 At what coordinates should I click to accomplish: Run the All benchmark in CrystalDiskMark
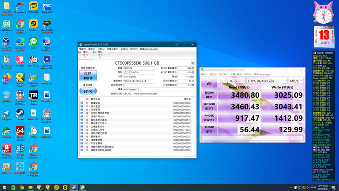209,83
